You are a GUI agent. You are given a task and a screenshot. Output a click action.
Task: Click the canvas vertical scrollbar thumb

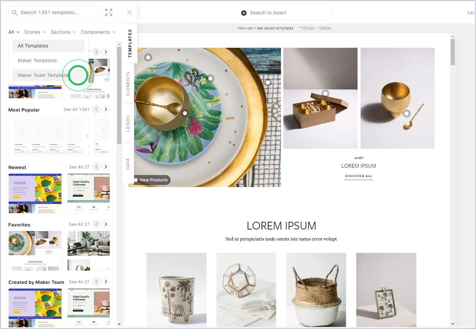453,52
